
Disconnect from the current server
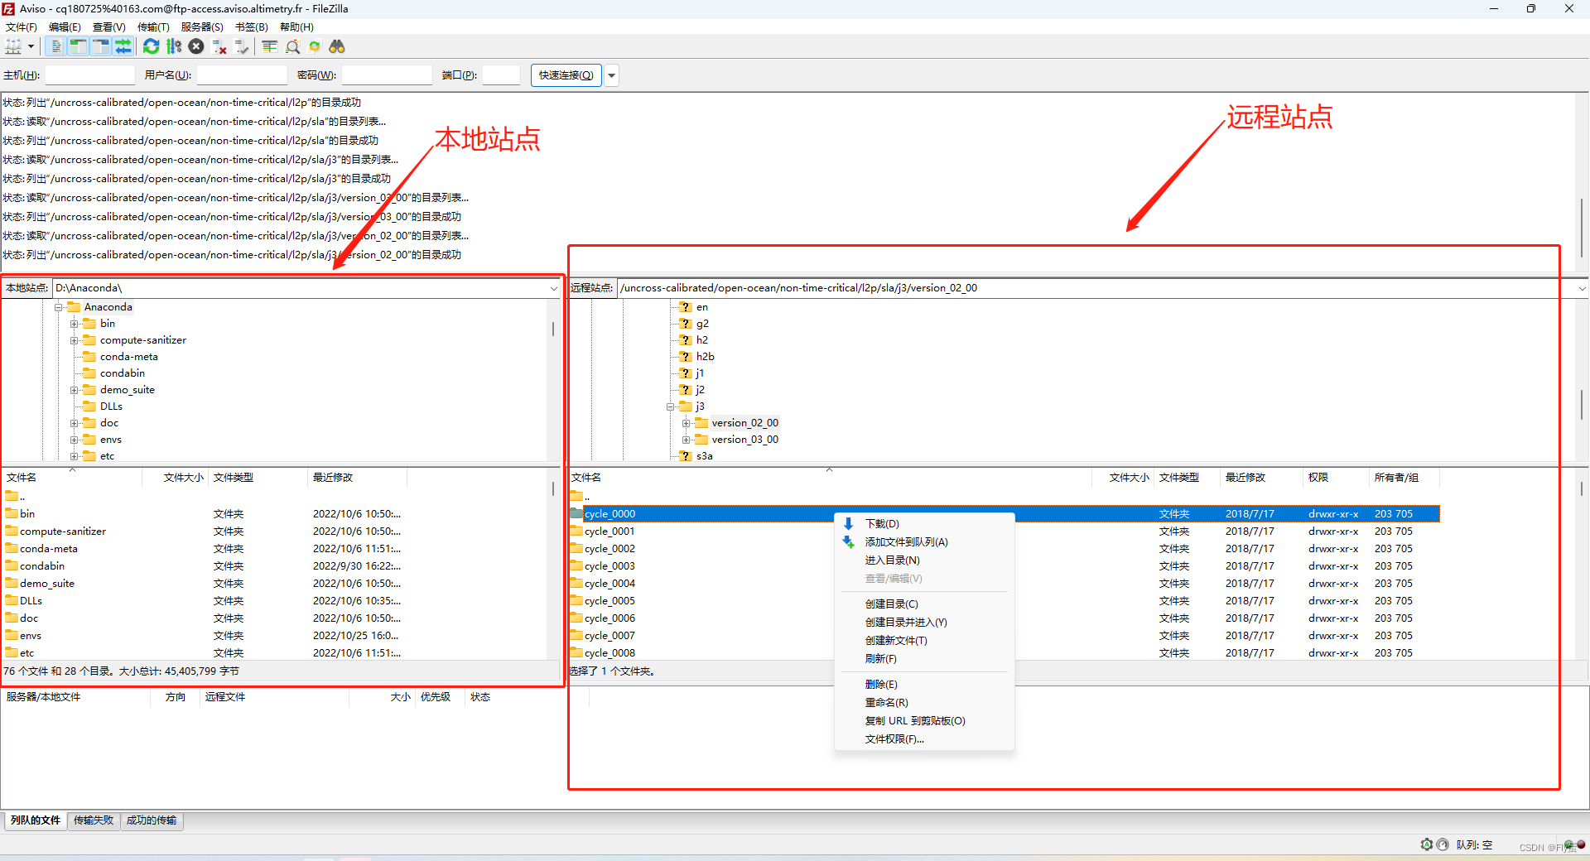pyautogui.click(x=219, y=46)
